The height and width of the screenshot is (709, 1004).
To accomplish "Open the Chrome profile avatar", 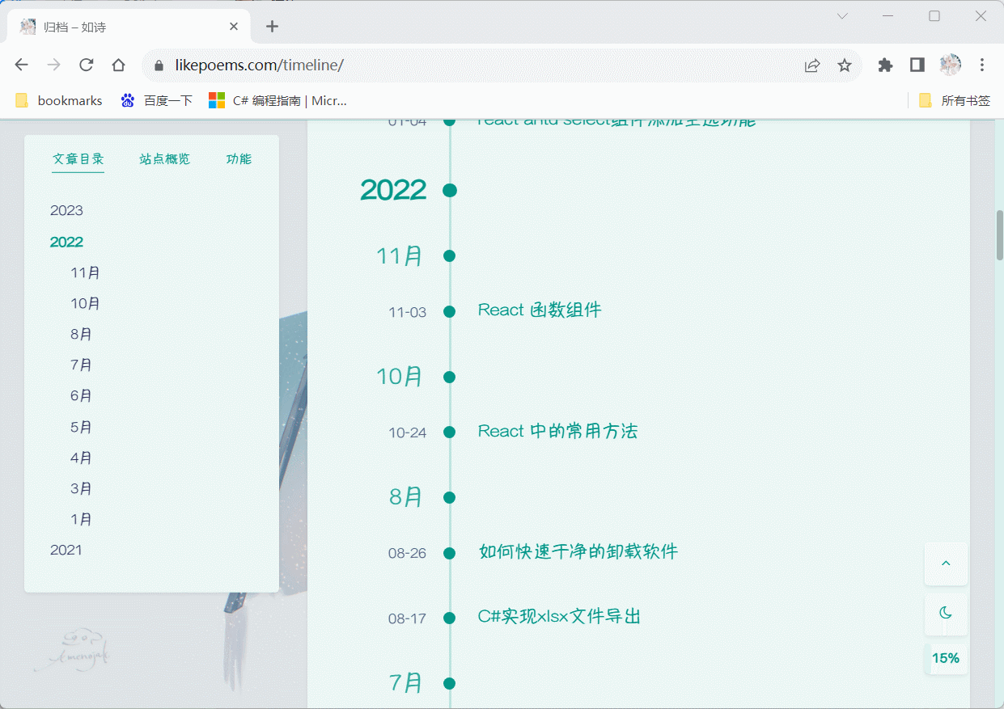I will pyautogui.click(x=951, y=65).
